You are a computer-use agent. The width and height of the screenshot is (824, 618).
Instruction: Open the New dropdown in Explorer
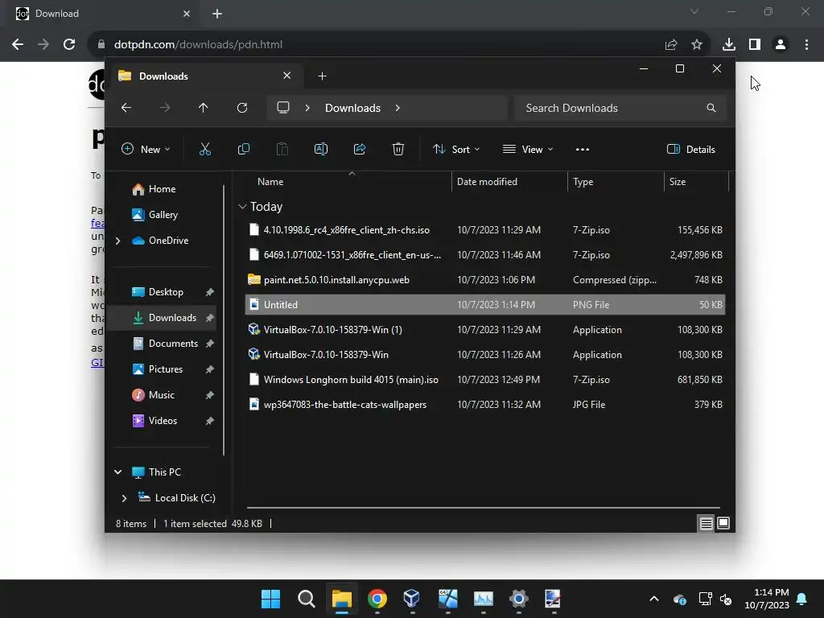coord(146,149)
